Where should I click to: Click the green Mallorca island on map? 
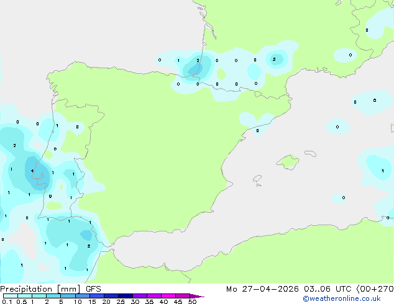tap(288, 162)
